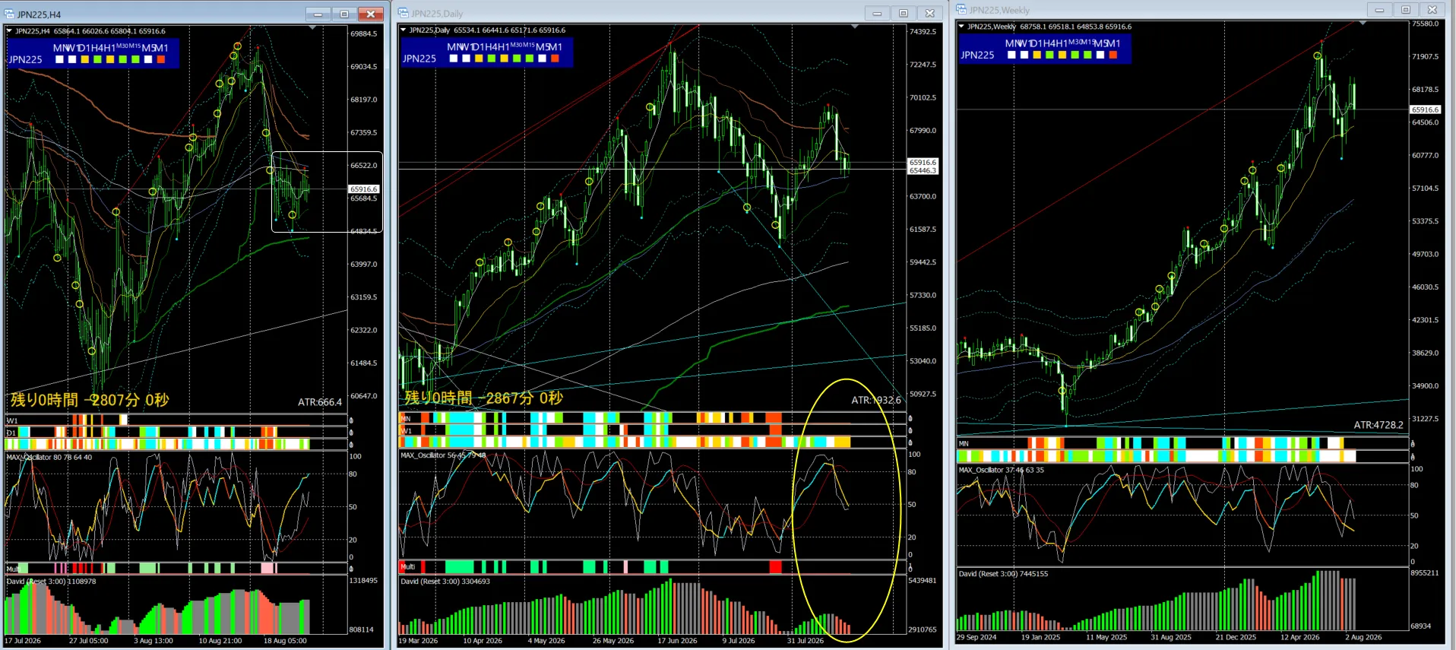Click the 29 Sep 2024 date on Weekly time axis

coord(976,638)
